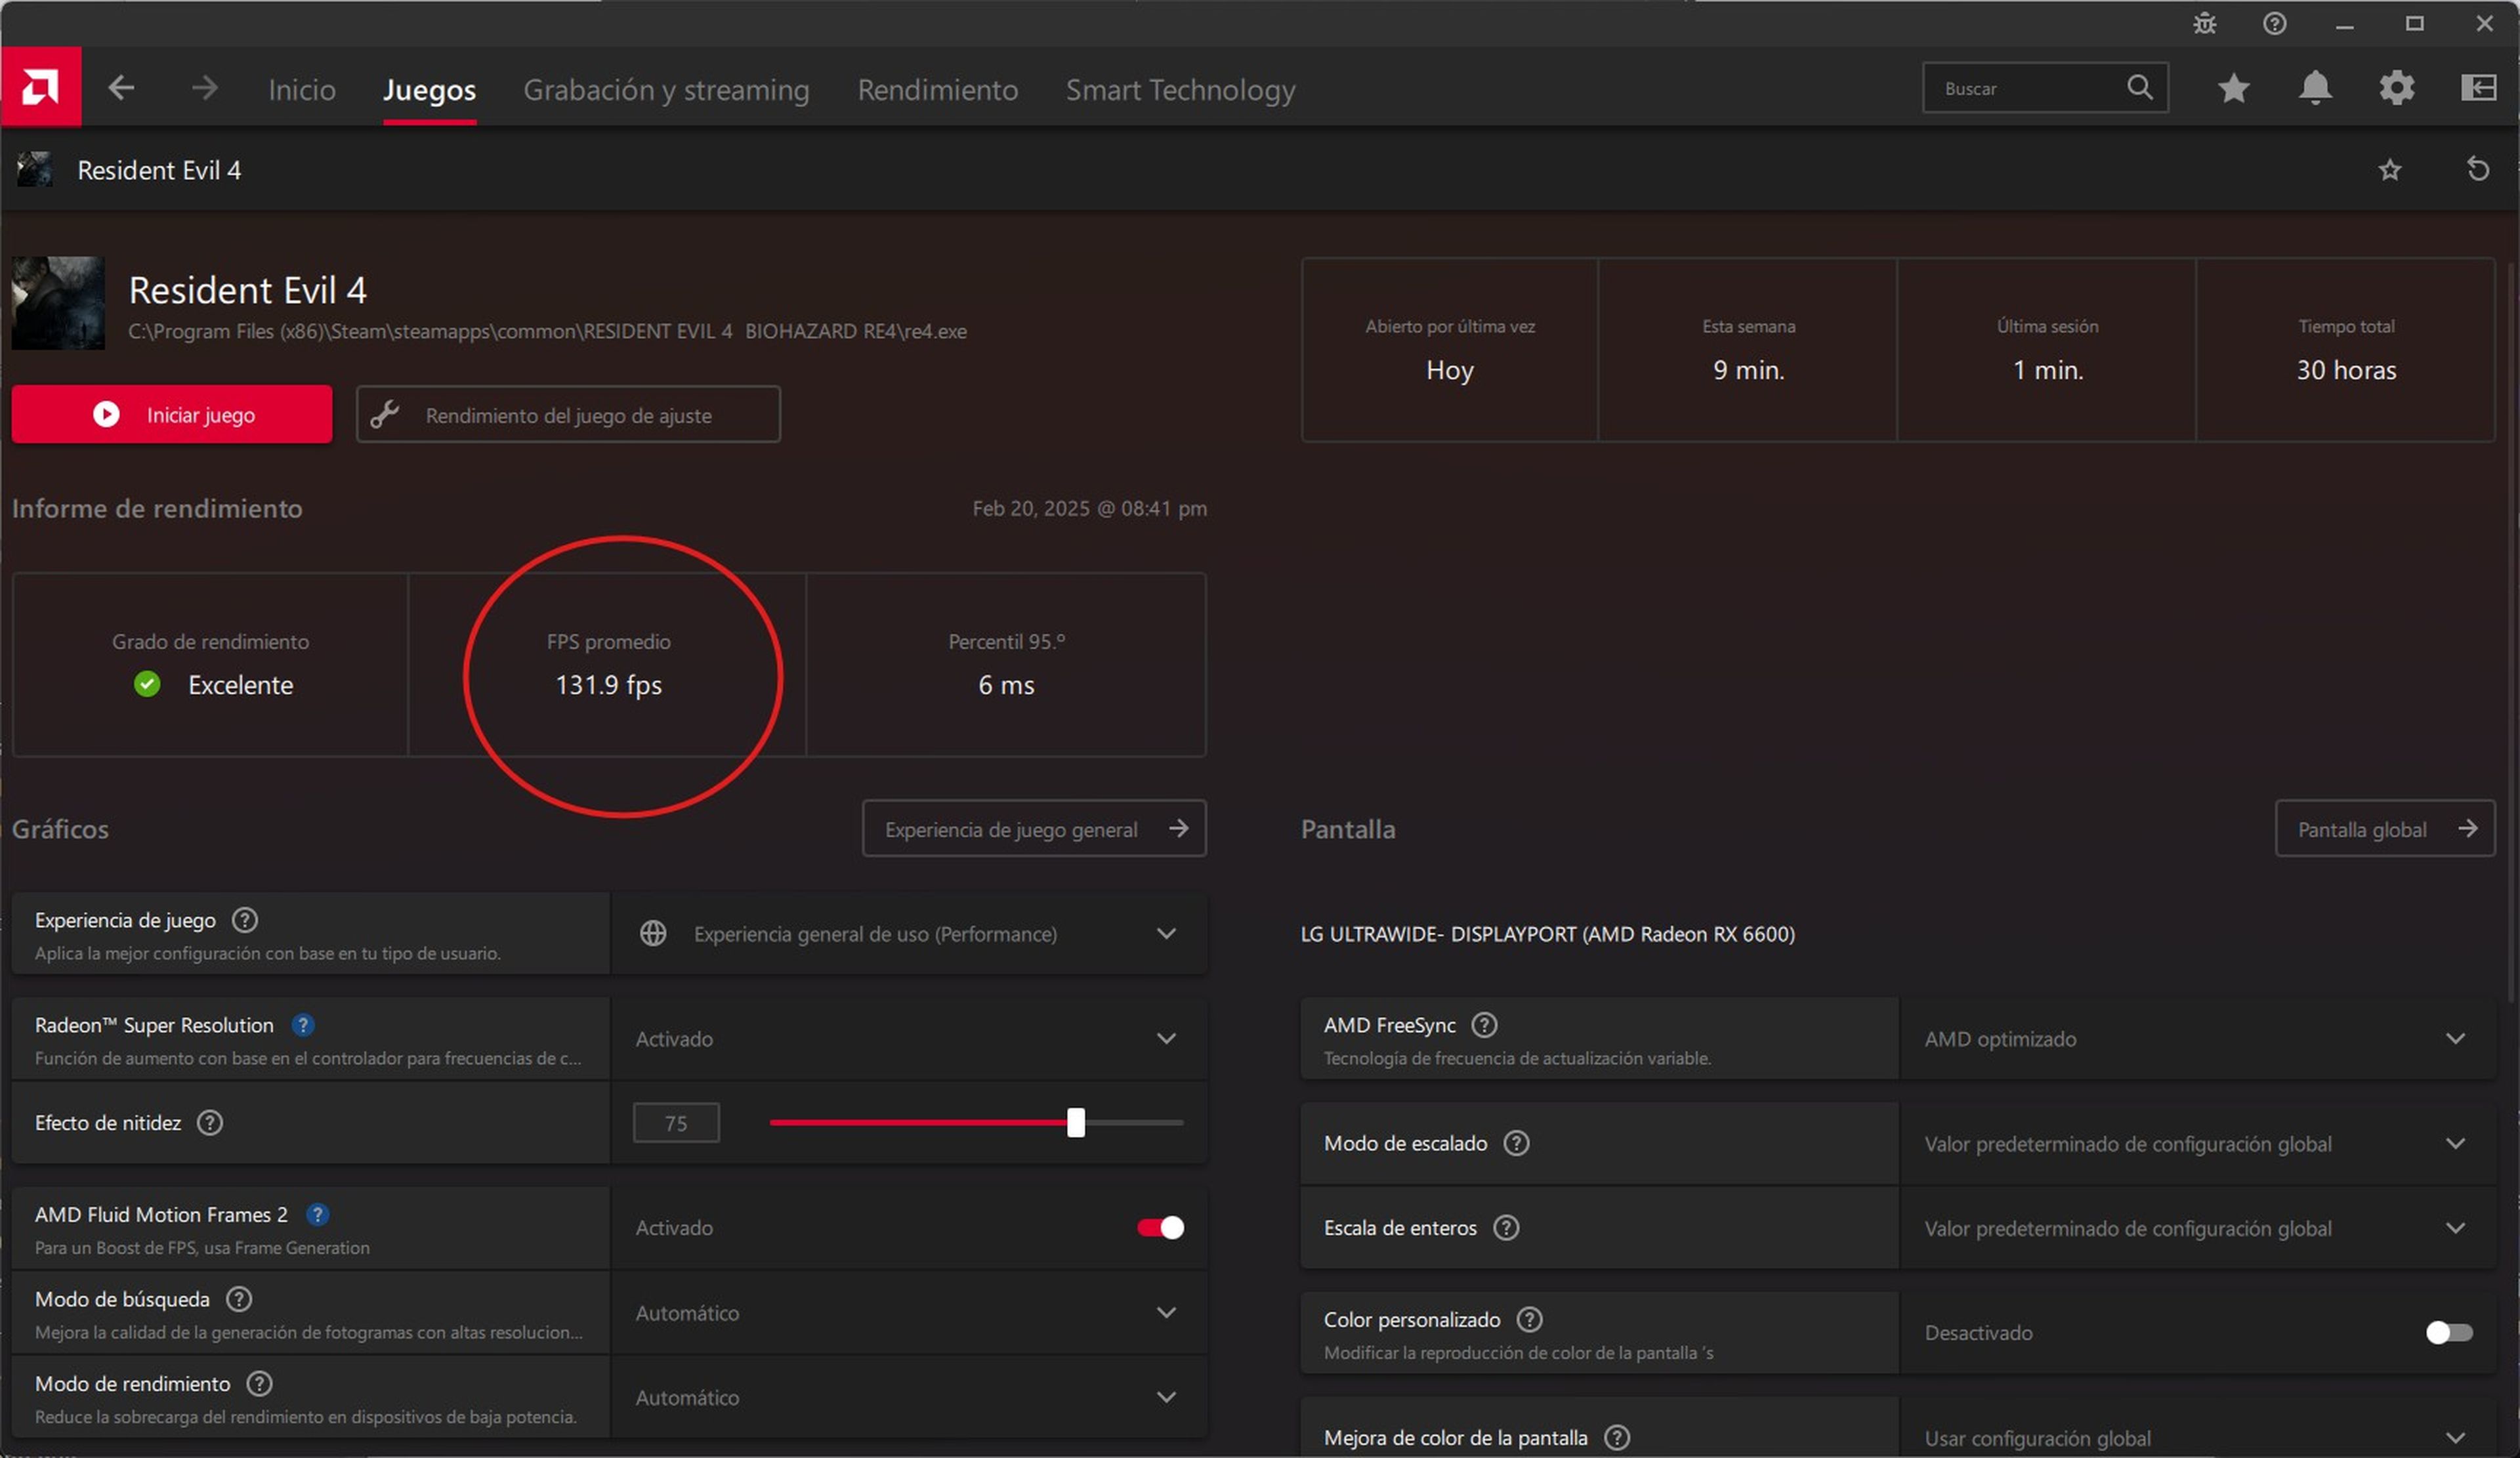Open the settings gear

pyautogui.click(x=2397, y=88)
